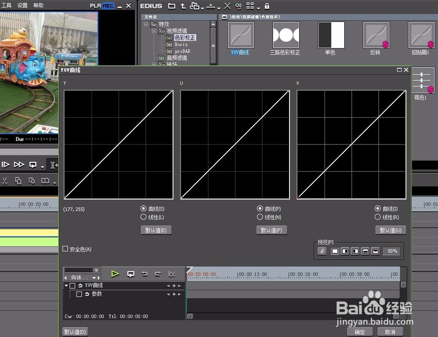Click 默认值(U) button for V curve
Image resolution: width=438 pixels, height=337 pixels.
(x=391, y=230)
